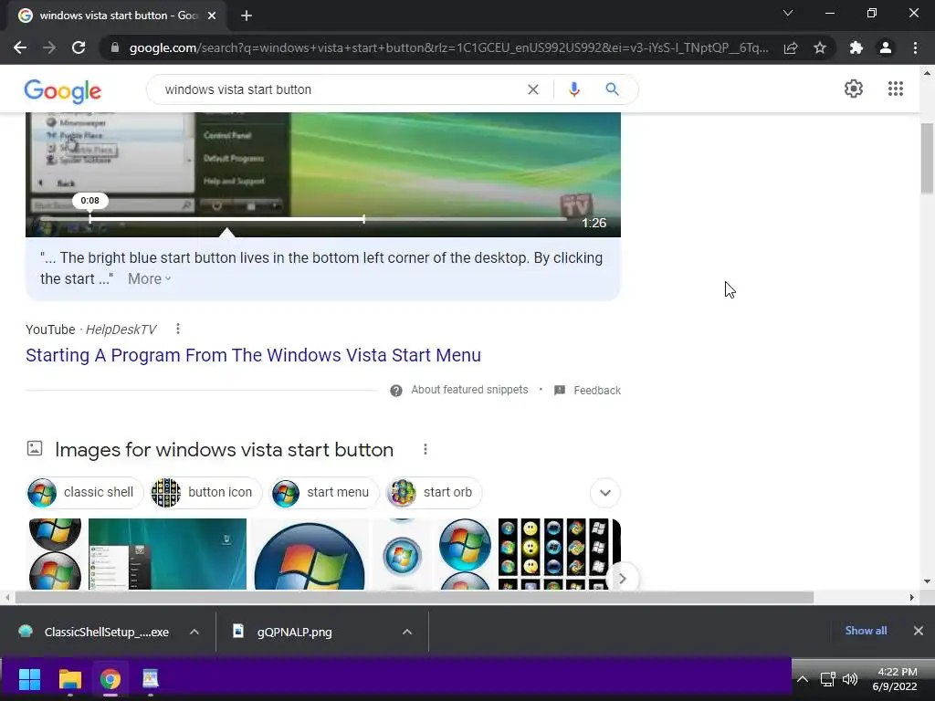Open Google settings gear
This screenshot has width=935, height=701.
(x=854, y=89)
